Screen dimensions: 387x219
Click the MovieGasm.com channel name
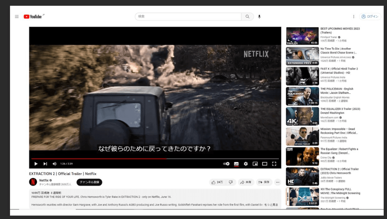click(x=329, y=117)
